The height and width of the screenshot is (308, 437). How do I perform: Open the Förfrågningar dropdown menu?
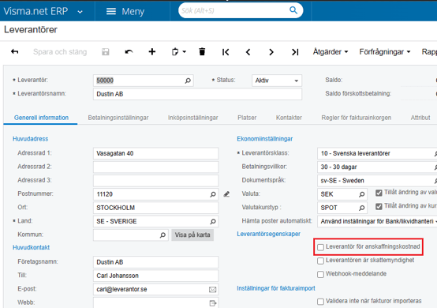pyautogui.click(x=385, y=51)
